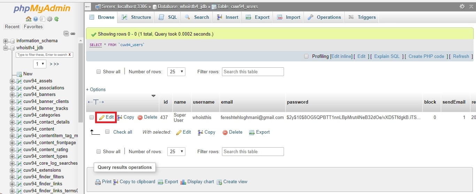Image resolution: width=476 pixels, height=194 pixels.
Task: Open the upper Number of rows dropdown
Action: 176,72
